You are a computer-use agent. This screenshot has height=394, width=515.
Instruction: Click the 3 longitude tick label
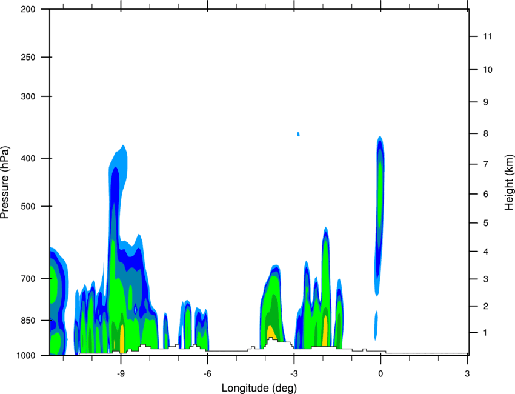click(x=467, y=373)
